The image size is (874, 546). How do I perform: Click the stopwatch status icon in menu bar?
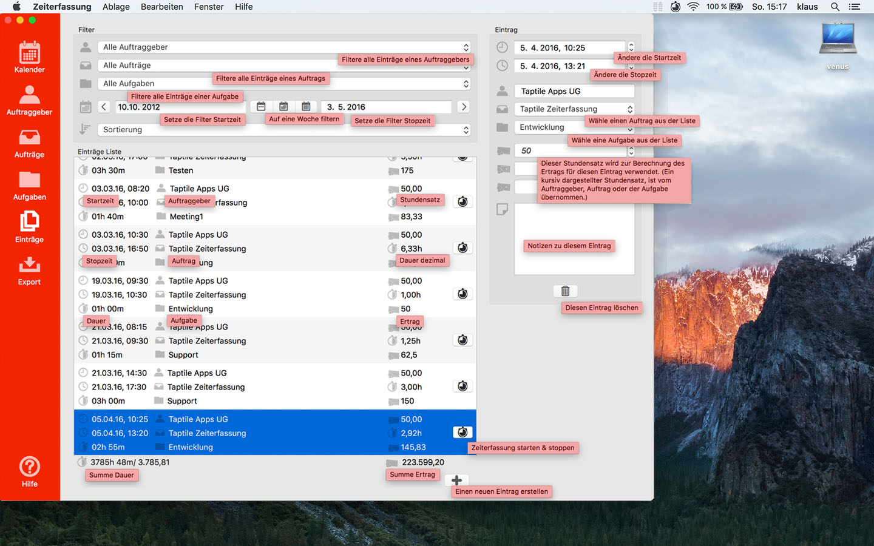click(676, 7)
